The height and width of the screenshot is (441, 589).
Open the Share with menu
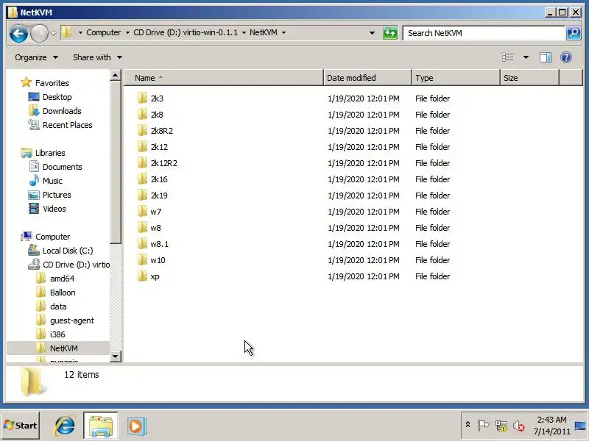(x=97, y=57)
